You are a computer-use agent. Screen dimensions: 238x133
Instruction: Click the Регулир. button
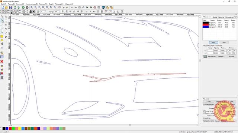coord(231,57)
